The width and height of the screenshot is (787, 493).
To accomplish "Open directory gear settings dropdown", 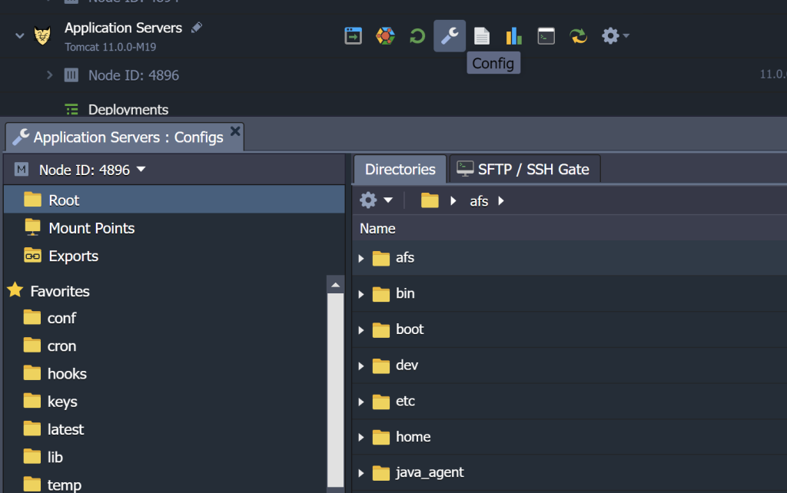I will (376, 200).
